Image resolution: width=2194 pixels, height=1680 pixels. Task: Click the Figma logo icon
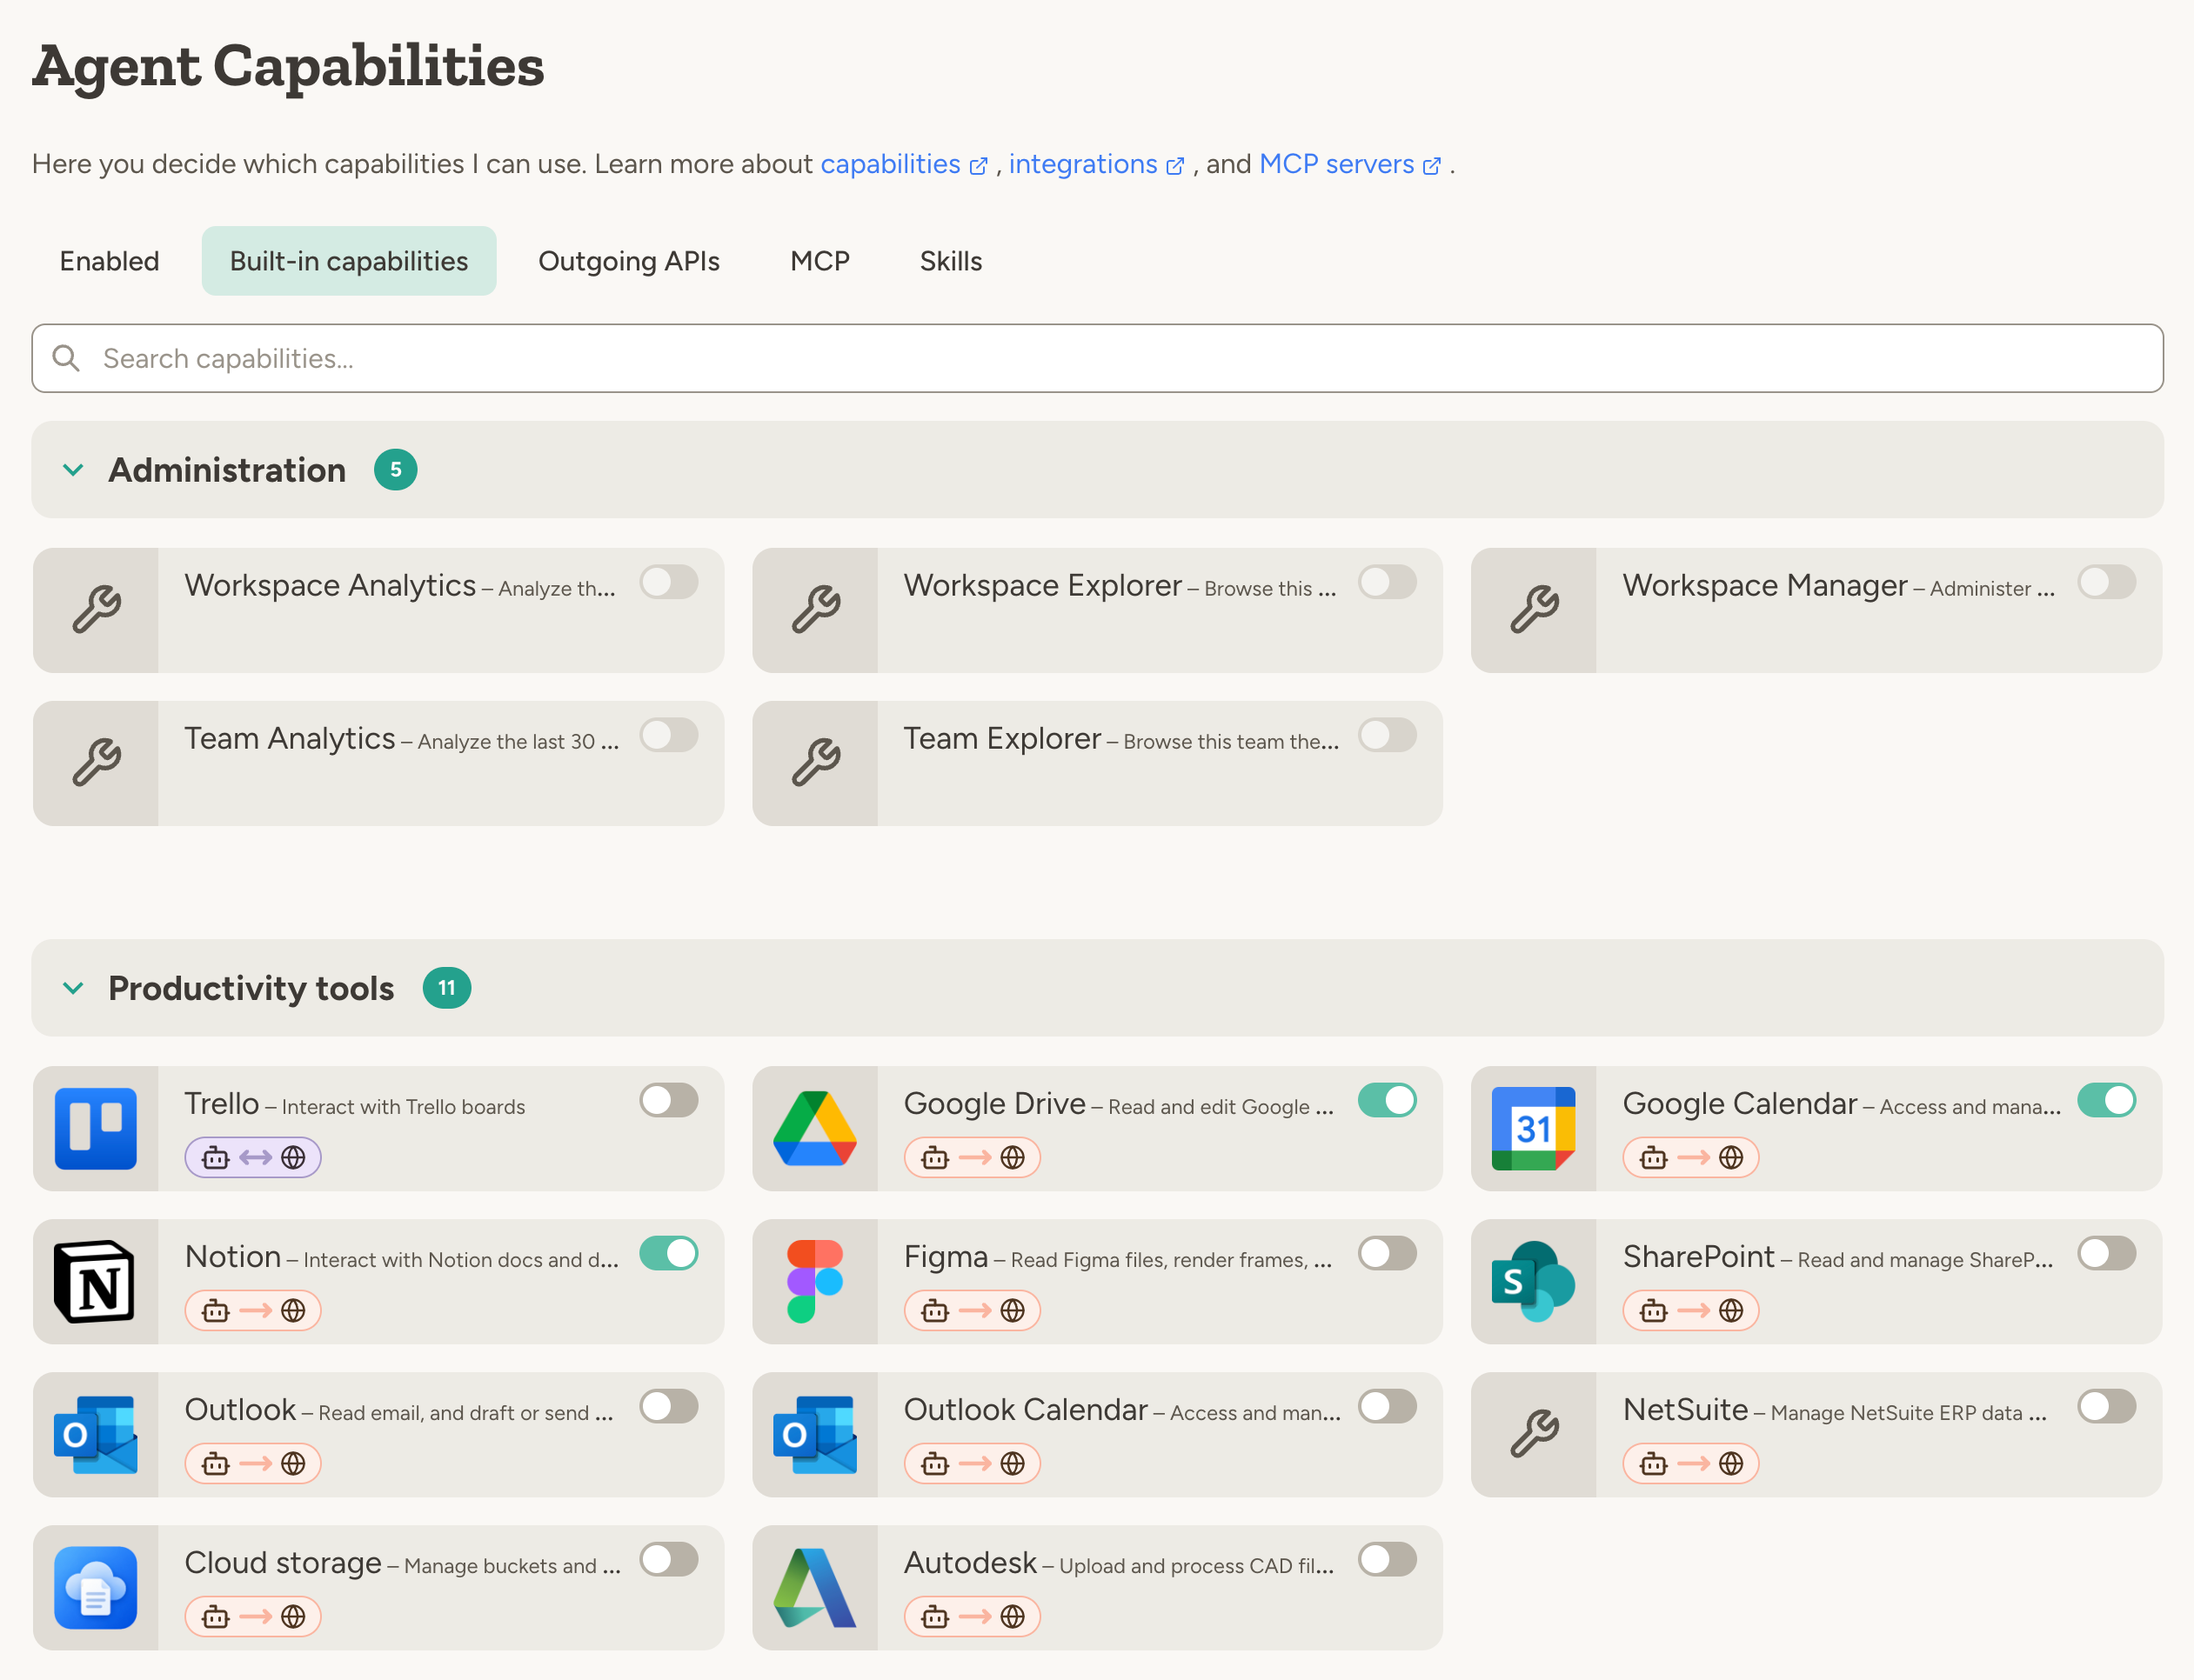click(814, 1281)
